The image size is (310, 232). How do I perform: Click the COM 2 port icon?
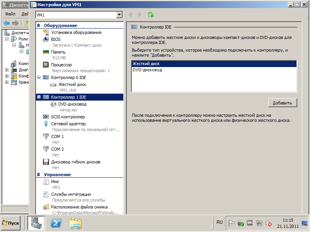click(x=46, y=149)
